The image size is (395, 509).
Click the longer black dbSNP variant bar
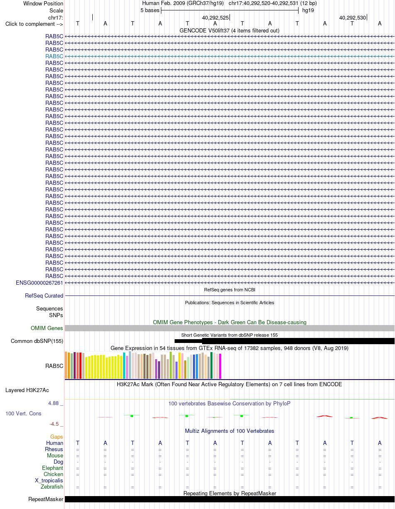pyautogui.click(x=298, y=341)
